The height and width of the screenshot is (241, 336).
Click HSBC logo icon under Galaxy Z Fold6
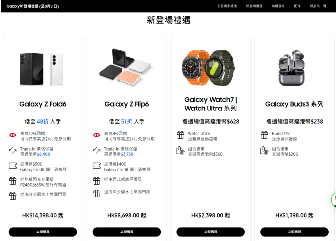coord(13,135)
